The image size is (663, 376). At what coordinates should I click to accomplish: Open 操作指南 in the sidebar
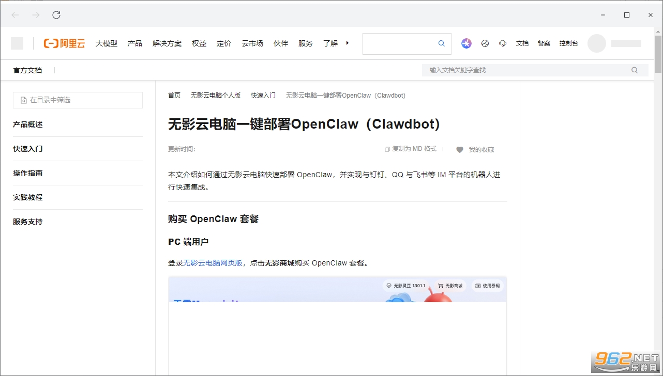pos(28,173)
